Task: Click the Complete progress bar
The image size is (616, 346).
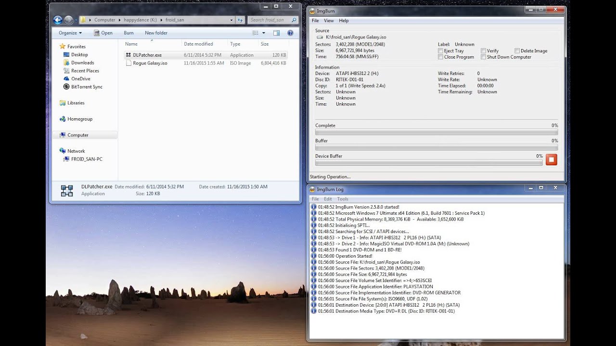Action: coord(436,132)
